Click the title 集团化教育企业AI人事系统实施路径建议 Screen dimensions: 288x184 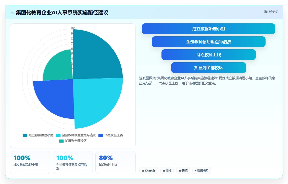point(62,13)
